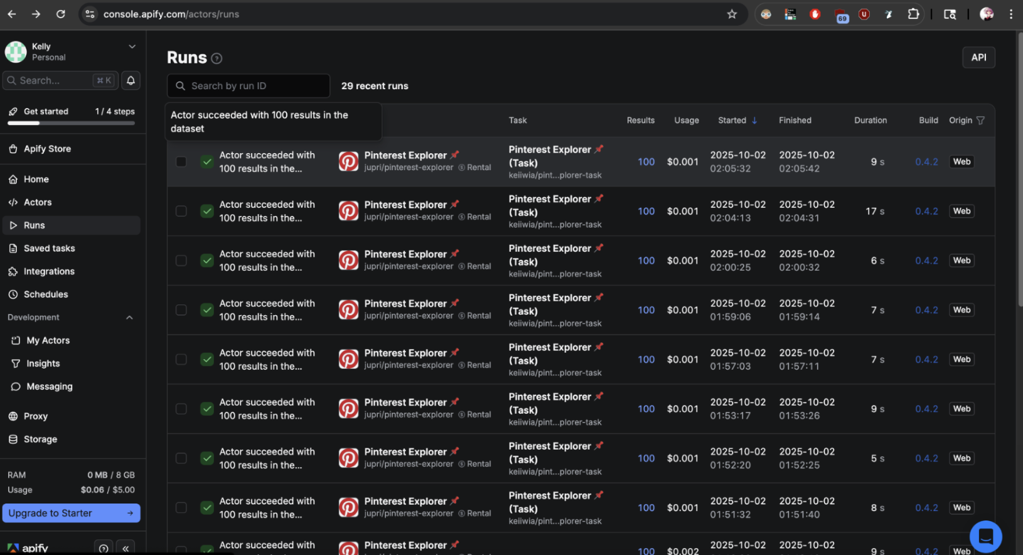Expand the Kelly Personal account dropdown
This screenshot has height=555, width=1023.
click(x=132, y=46)
